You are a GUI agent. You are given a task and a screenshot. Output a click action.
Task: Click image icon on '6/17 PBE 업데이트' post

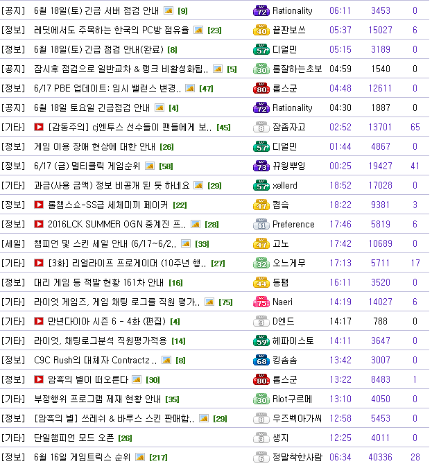pos(190,88)
